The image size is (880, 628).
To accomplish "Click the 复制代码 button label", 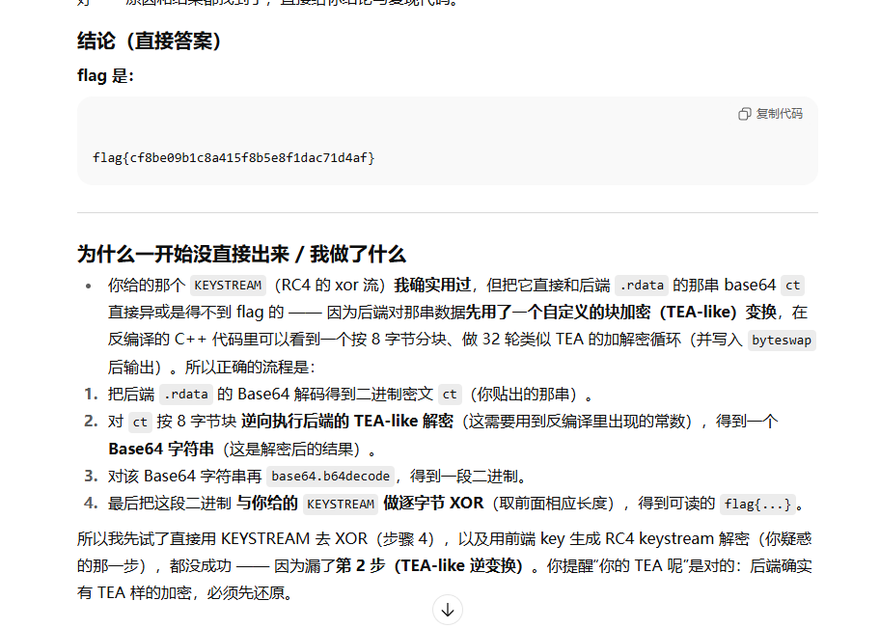I will [779, 114].
